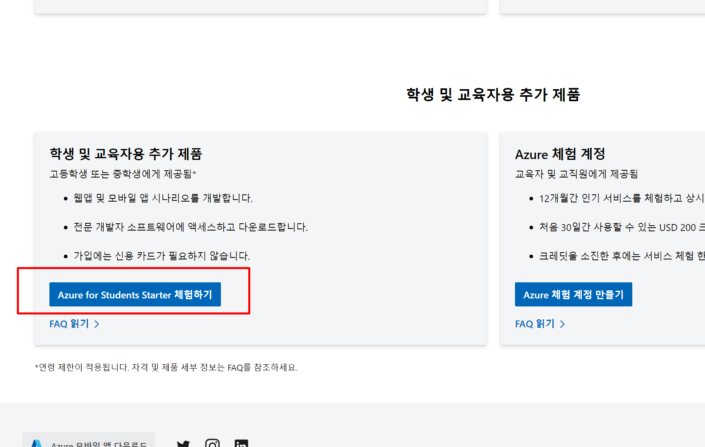Click text '교육자 및 교직원에게 제공됨'
Screen dimensions: 705x447
[576, 174]
